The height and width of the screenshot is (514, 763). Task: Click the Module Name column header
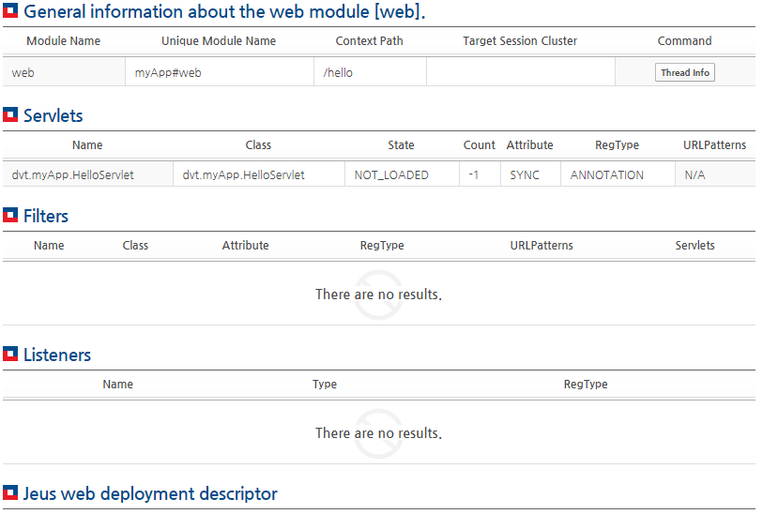(x=63, y=41)
